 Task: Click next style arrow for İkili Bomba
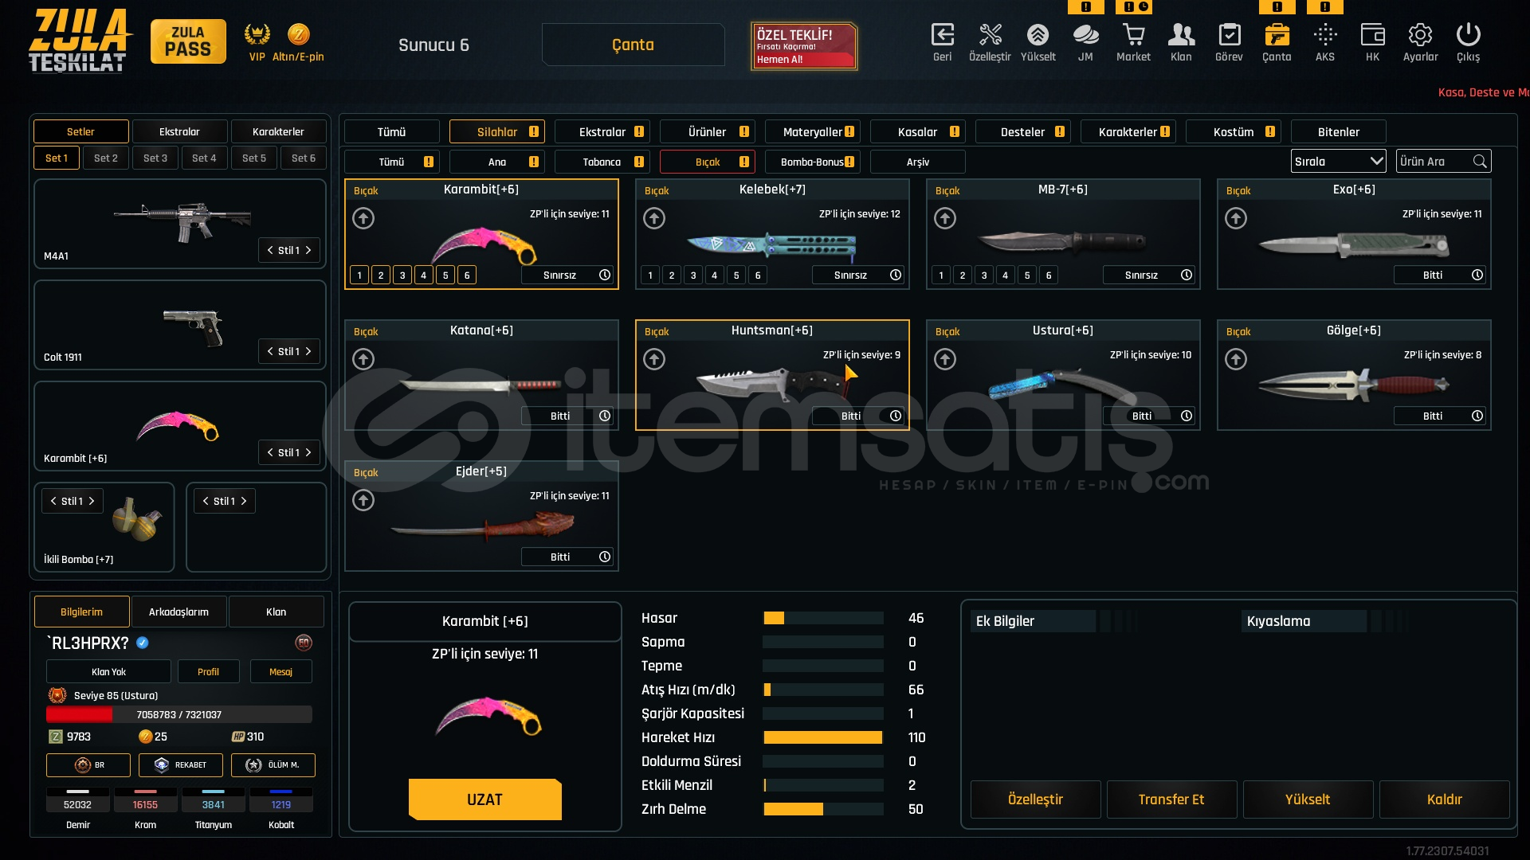click(x=92, y=501)
